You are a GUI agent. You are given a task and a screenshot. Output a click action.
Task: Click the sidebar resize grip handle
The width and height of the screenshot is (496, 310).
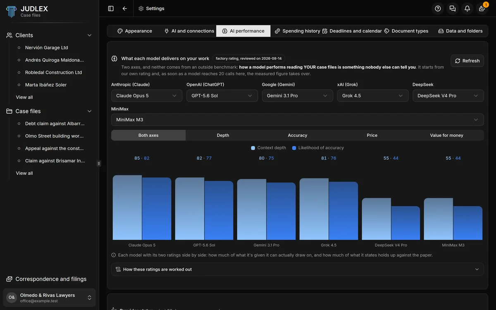[x=99, y=164]
